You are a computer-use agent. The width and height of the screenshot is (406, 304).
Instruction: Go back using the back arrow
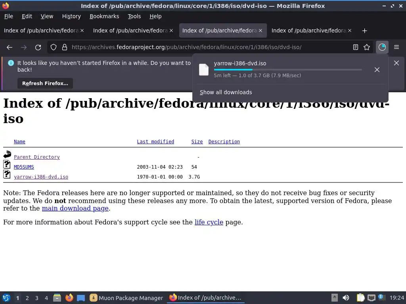coord(10,47)
